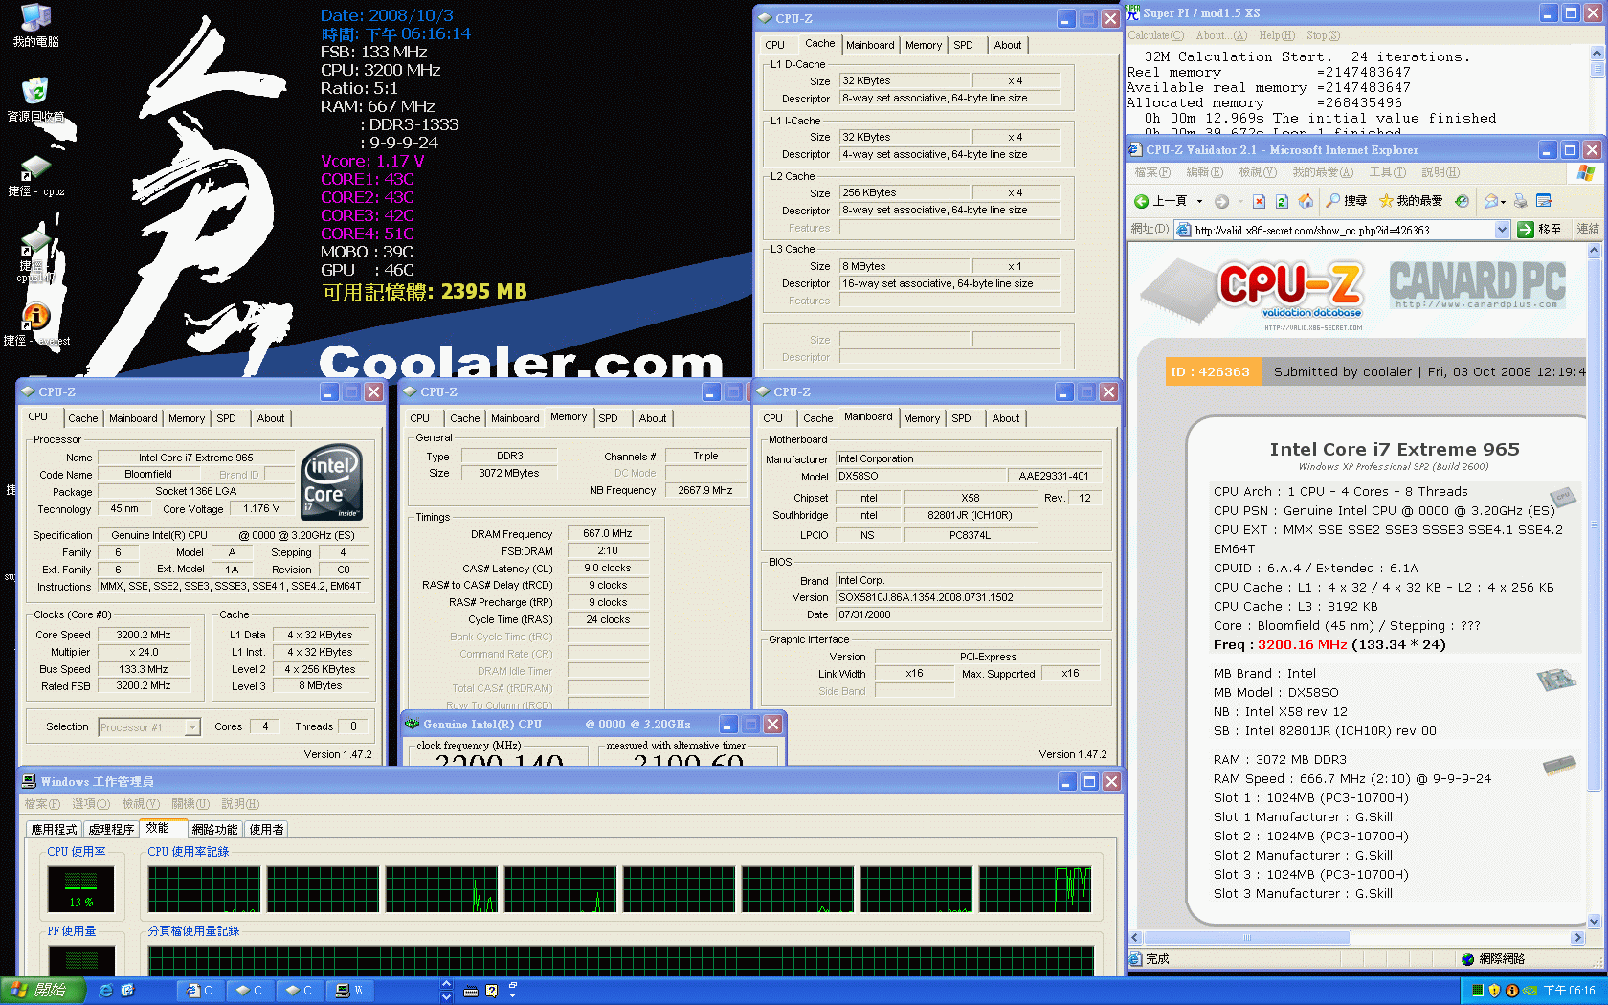Viewport: 1608px width, 1005px height.
Task: Click the taskbar clock
Action: click(x=1569, y=991)
